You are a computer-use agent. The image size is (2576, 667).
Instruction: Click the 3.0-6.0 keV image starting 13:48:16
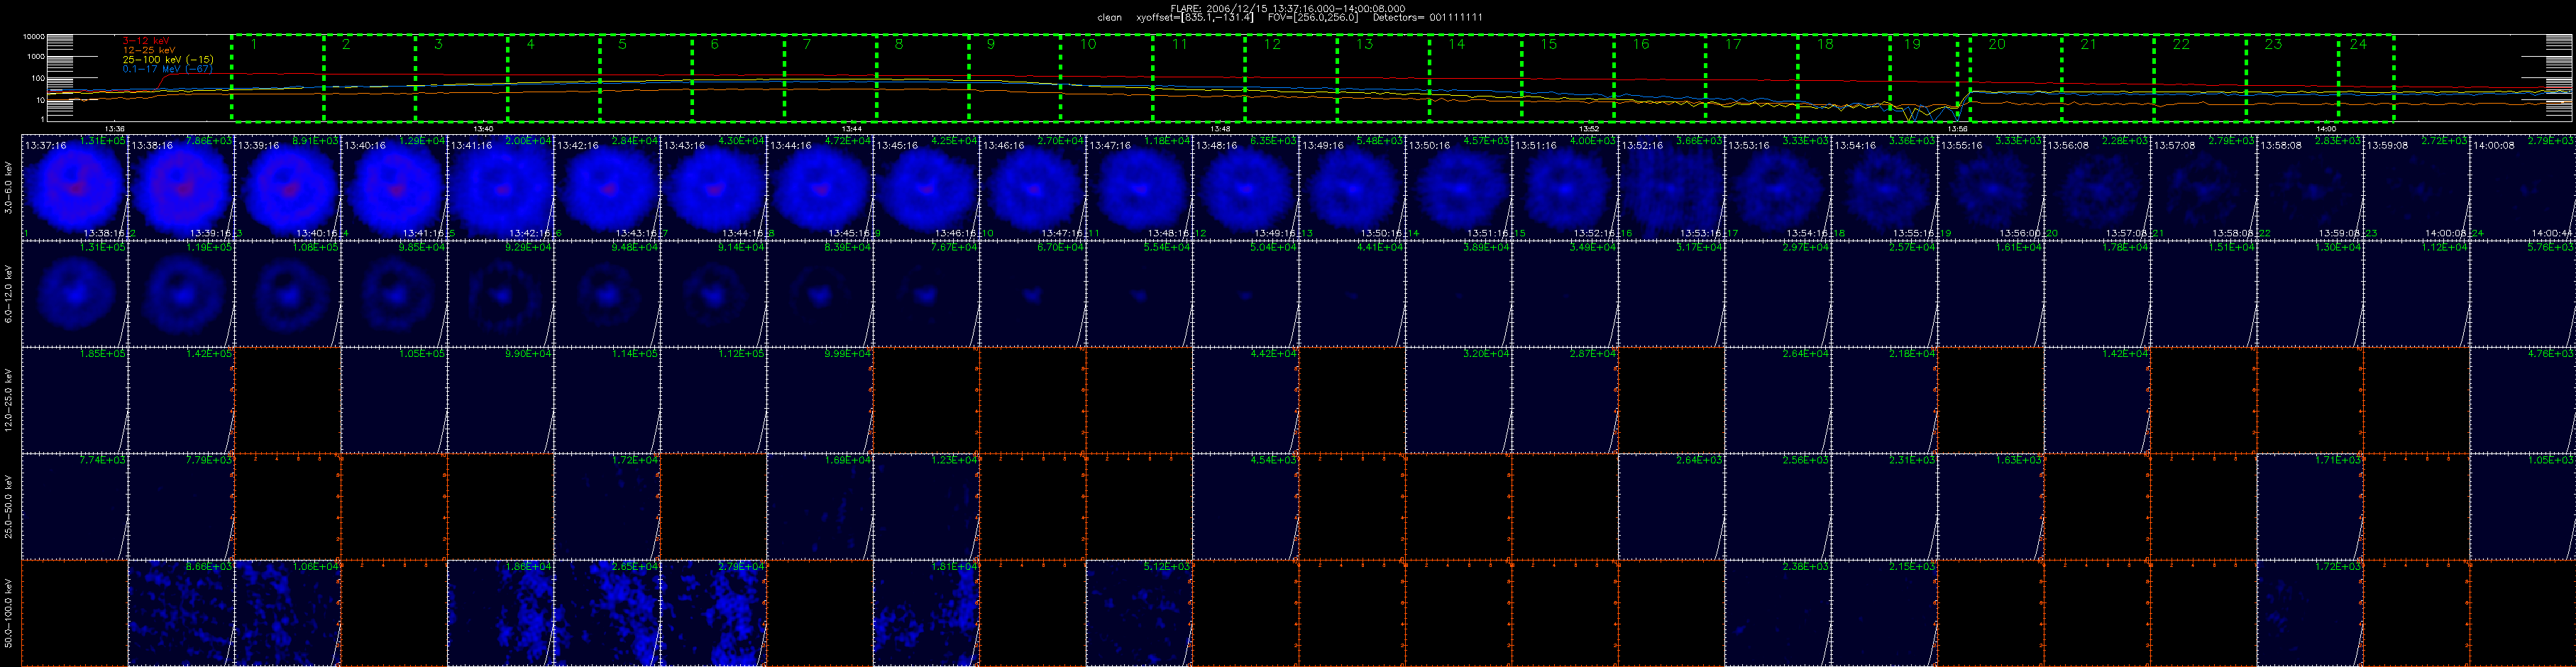[x=1246, y=187]
